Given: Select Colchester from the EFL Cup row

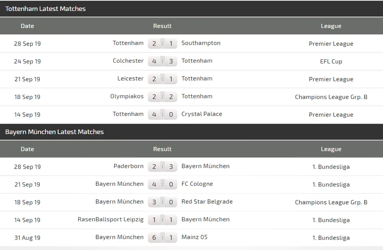Looking at the screenshot, I should click(x=128, y=61).
